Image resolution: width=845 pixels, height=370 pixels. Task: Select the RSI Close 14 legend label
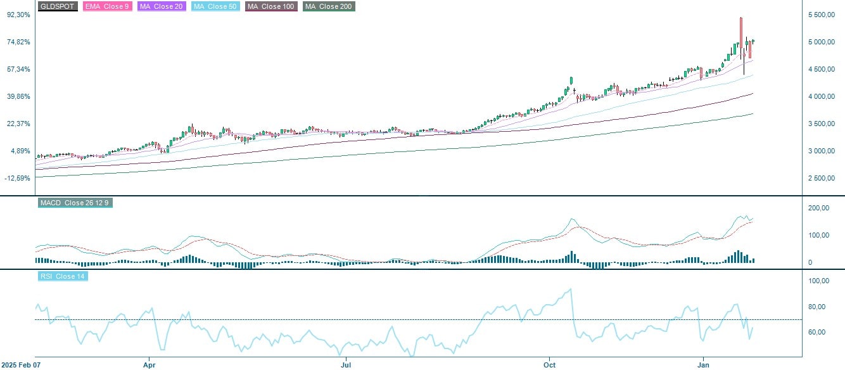tap(61, 277)
